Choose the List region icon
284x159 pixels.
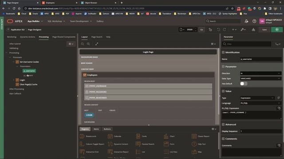(x=138, y=152)
